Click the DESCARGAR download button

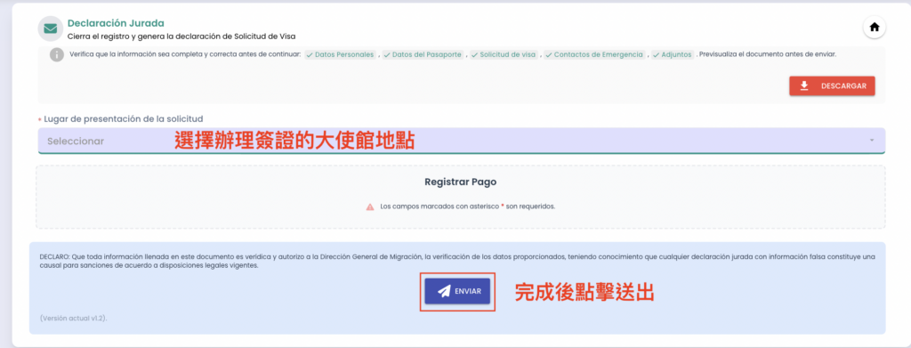tap(832, 86)
